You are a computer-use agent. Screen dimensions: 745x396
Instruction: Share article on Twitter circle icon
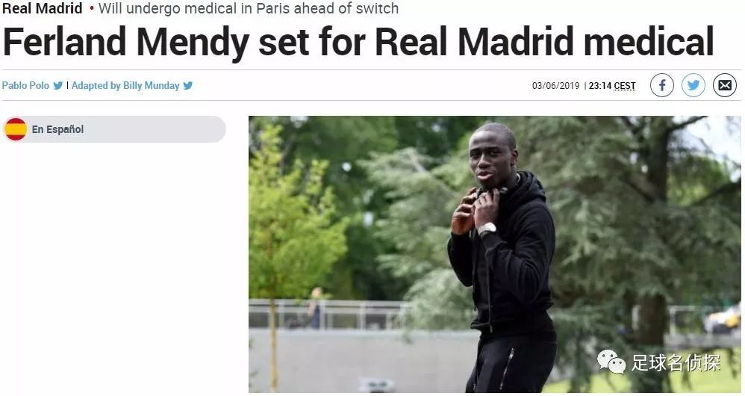pos(693,86)
